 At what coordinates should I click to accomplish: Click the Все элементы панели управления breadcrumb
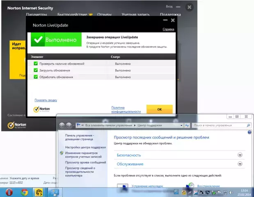pos(108,125)
